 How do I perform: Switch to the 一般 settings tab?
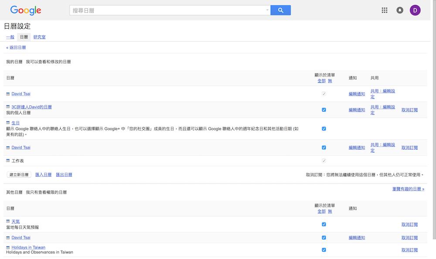(x=10, y=37)
